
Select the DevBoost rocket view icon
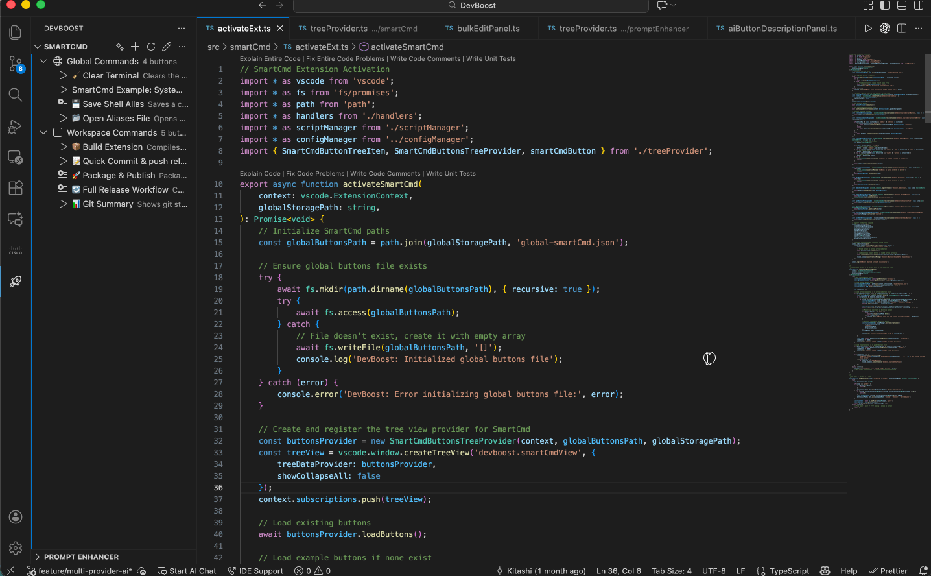pos(16,281)
